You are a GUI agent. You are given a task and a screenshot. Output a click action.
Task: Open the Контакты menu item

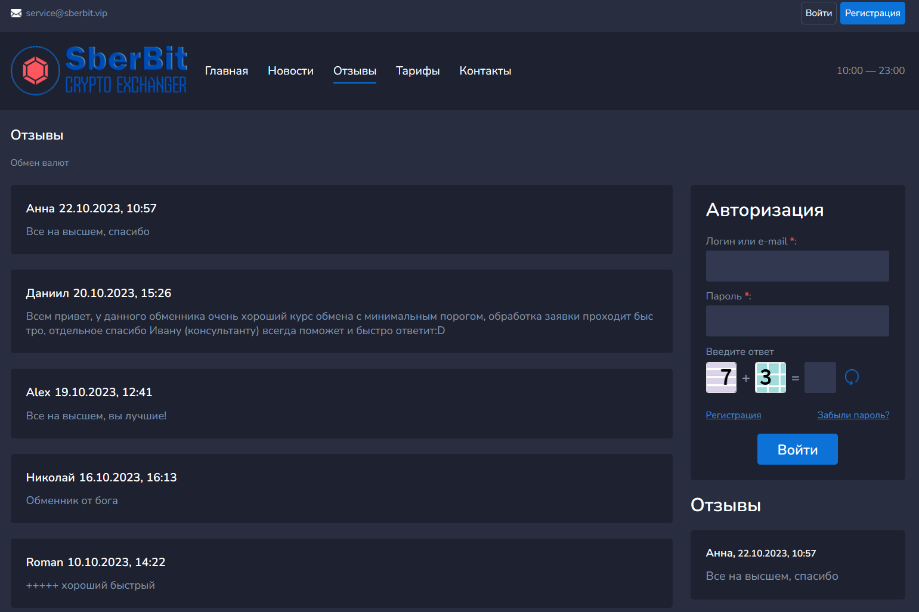point(485,71)
